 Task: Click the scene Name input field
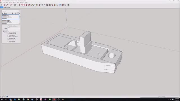click(14, 28)
